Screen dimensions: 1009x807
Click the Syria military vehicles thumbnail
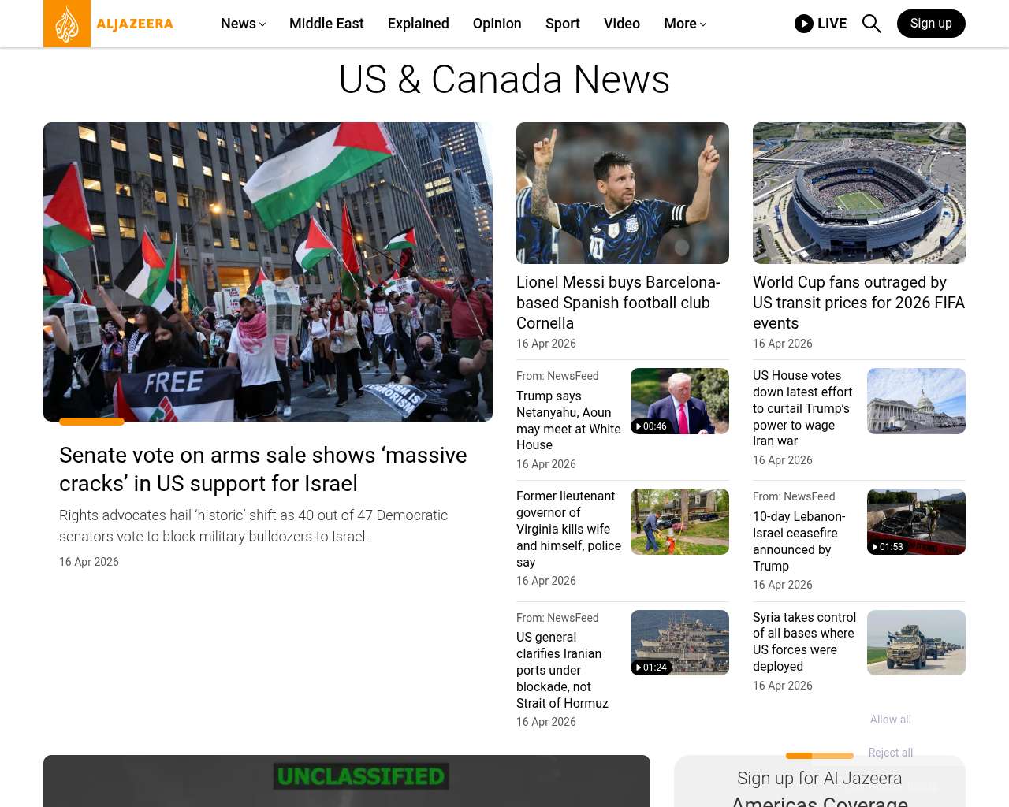(x=915, y=642)
